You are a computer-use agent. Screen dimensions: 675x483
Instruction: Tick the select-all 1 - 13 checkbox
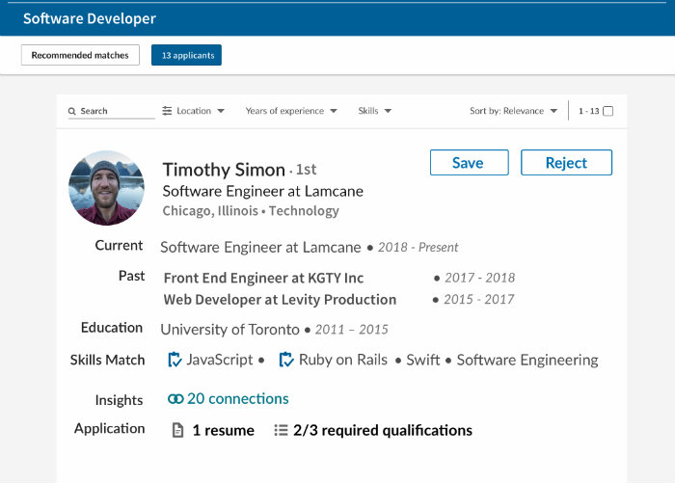(x=607, y=111)
